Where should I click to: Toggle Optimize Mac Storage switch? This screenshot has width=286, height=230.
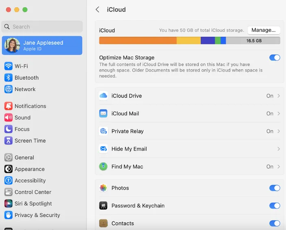tap(275, 58)
